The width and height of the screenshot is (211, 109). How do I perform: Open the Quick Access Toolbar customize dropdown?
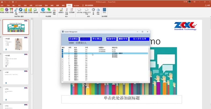tap(16, 2)
